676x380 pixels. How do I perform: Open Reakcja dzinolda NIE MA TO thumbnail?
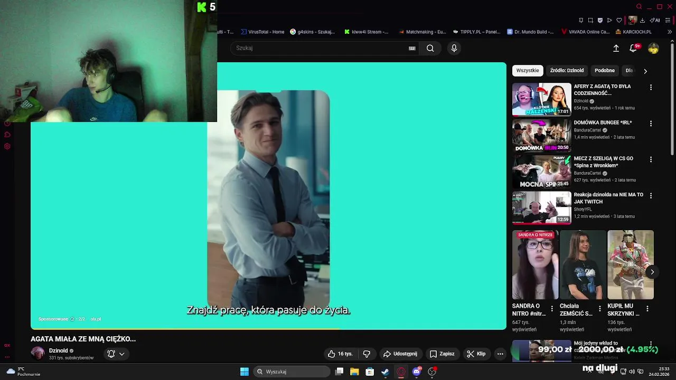pyautogui.click(x=541, y=207)
